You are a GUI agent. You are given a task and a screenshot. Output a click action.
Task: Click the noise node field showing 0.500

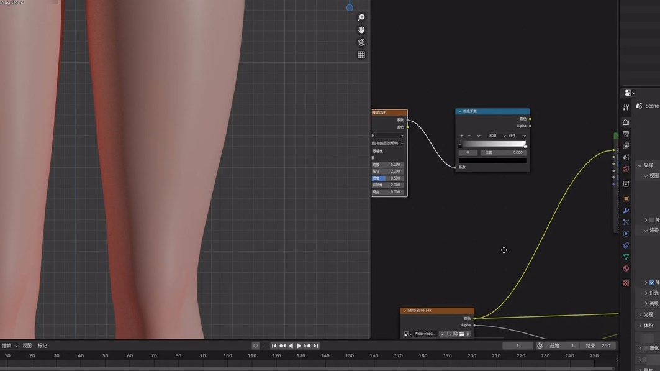tap(387, 178)
